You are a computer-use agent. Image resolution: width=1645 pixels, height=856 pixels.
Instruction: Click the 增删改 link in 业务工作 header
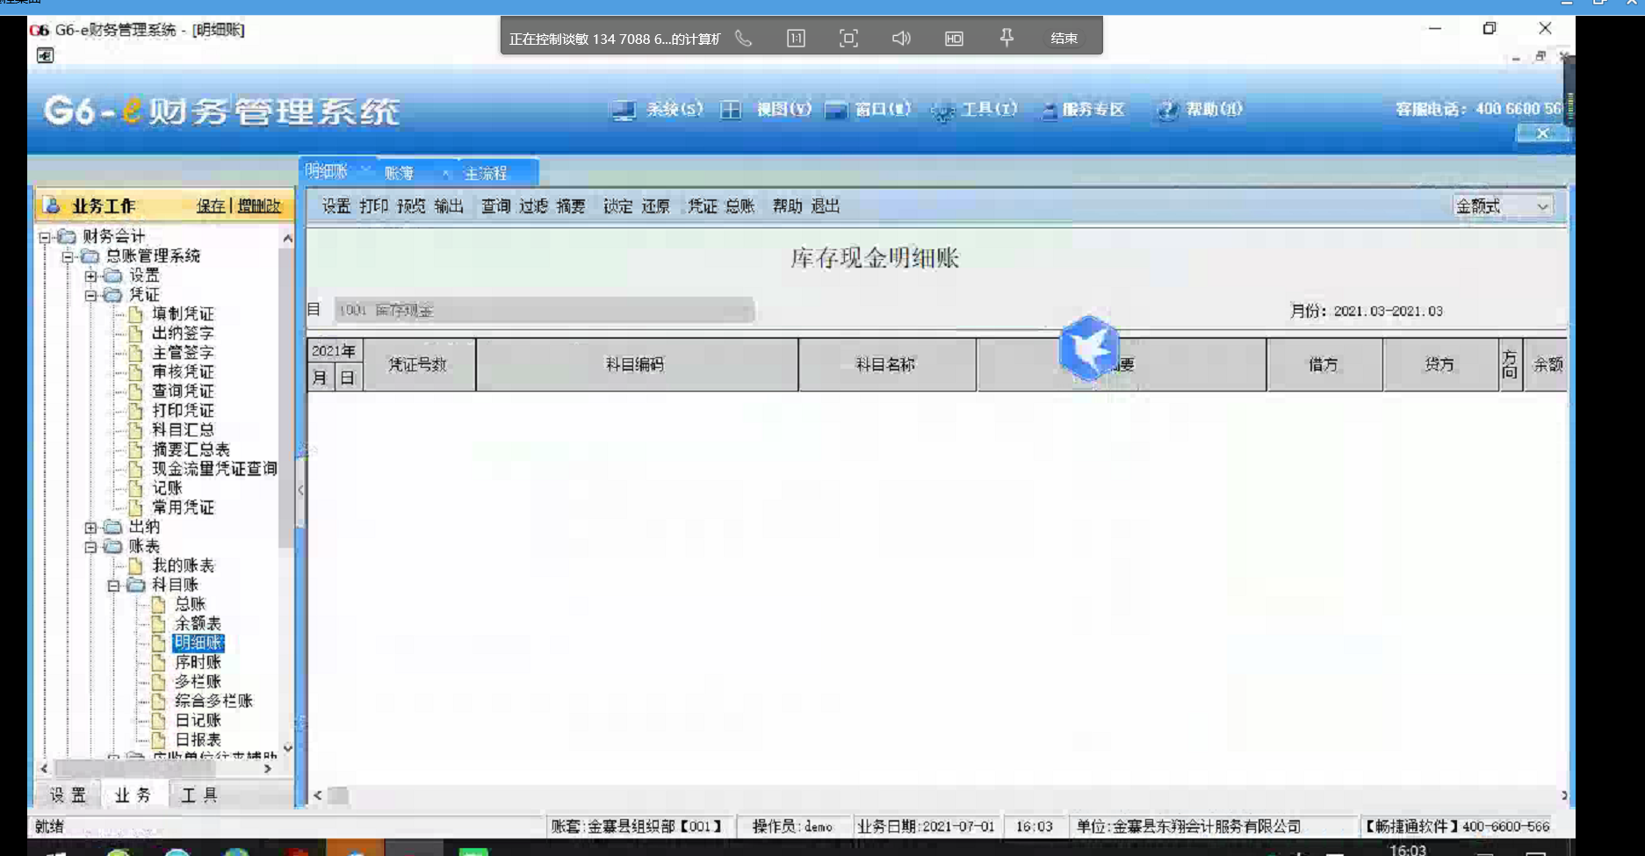tap(259, 205)
